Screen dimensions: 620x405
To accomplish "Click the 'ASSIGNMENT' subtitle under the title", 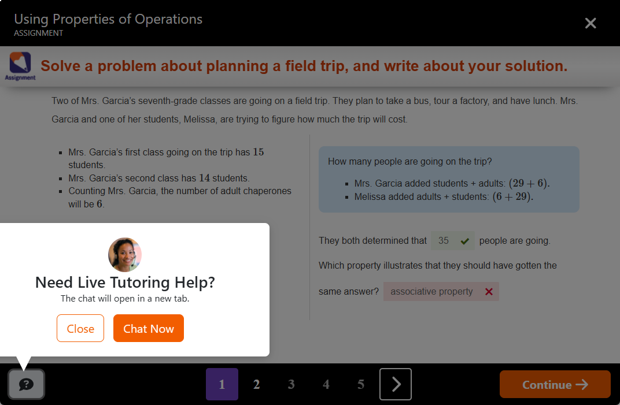I will coord(38,33).
